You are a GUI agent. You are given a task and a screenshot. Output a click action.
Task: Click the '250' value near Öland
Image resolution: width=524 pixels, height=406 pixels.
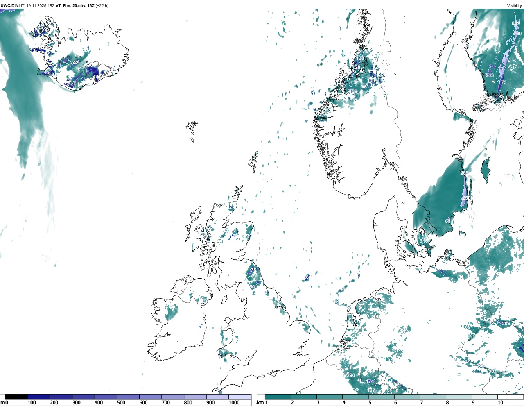pos(466,198)
